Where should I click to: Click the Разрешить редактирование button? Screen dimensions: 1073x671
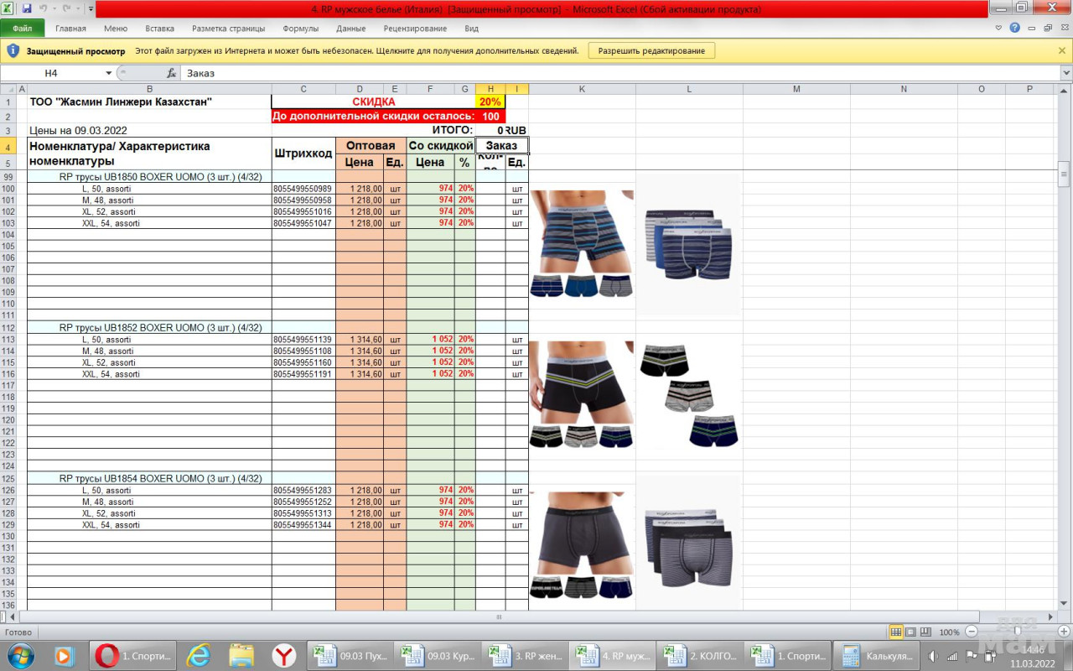(651, 50)
